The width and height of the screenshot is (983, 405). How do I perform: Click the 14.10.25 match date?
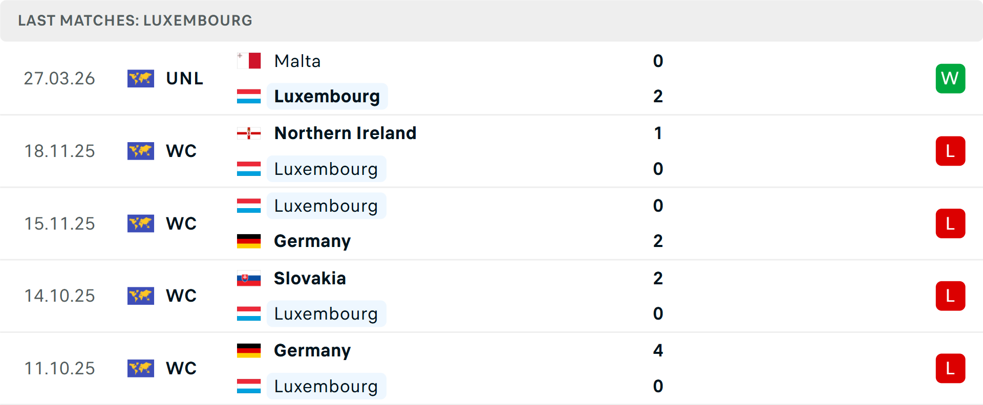tap(59, 296)
